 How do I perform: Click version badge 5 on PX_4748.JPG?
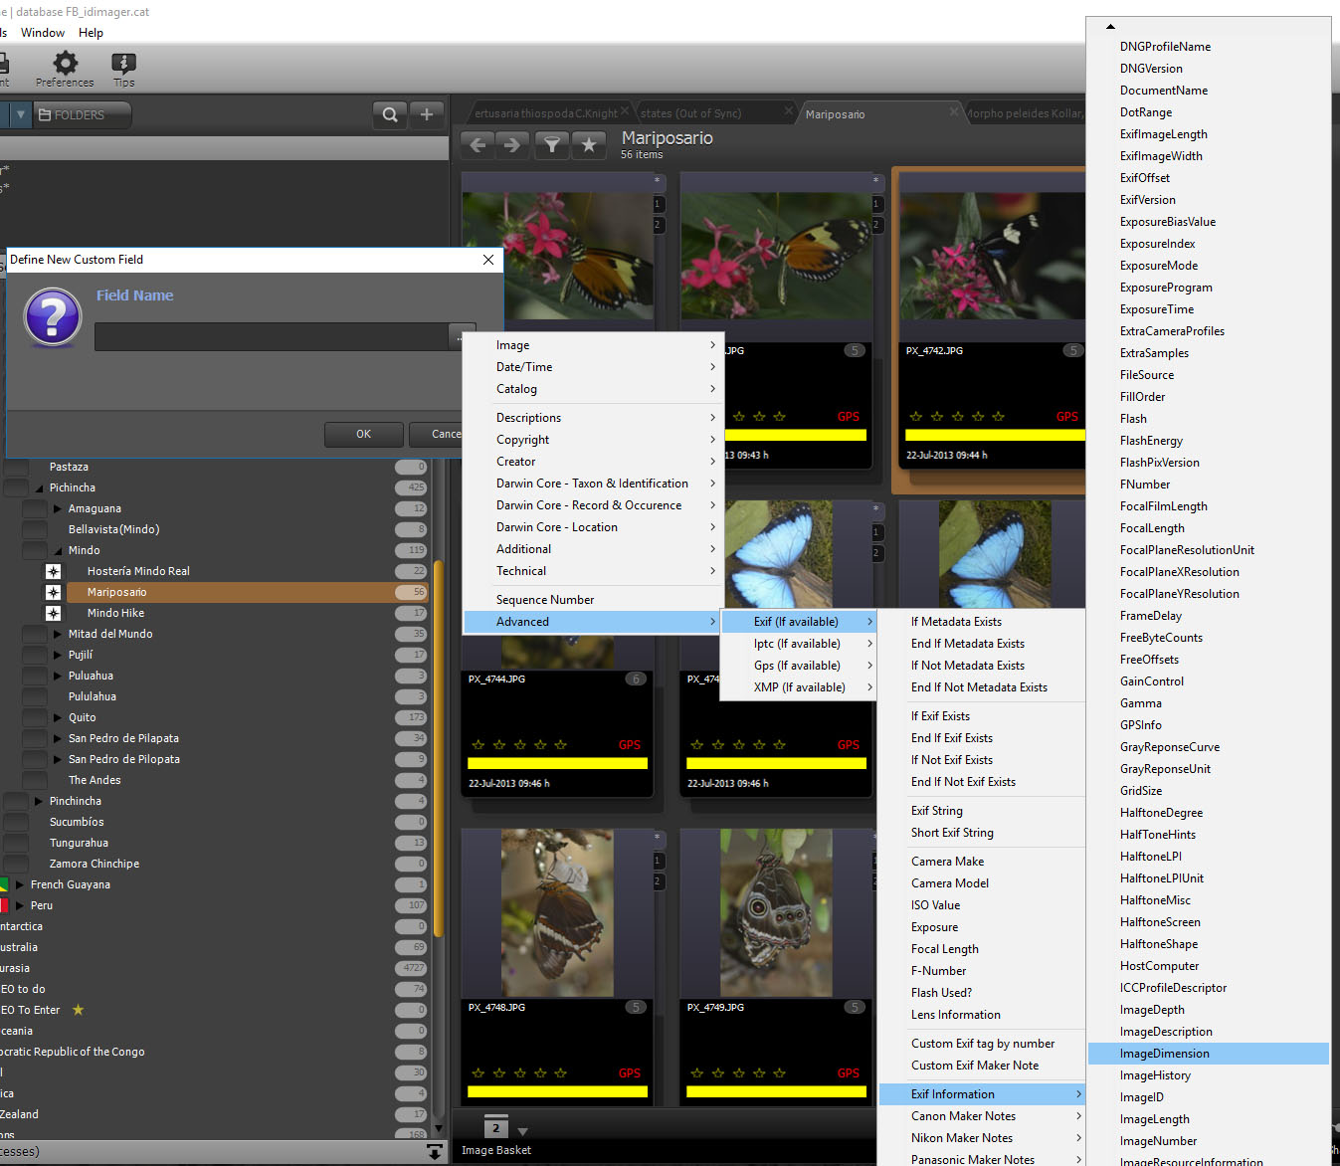point(636,1007)
